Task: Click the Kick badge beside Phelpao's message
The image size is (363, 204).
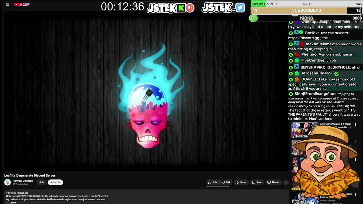Action: coord(291,55)
